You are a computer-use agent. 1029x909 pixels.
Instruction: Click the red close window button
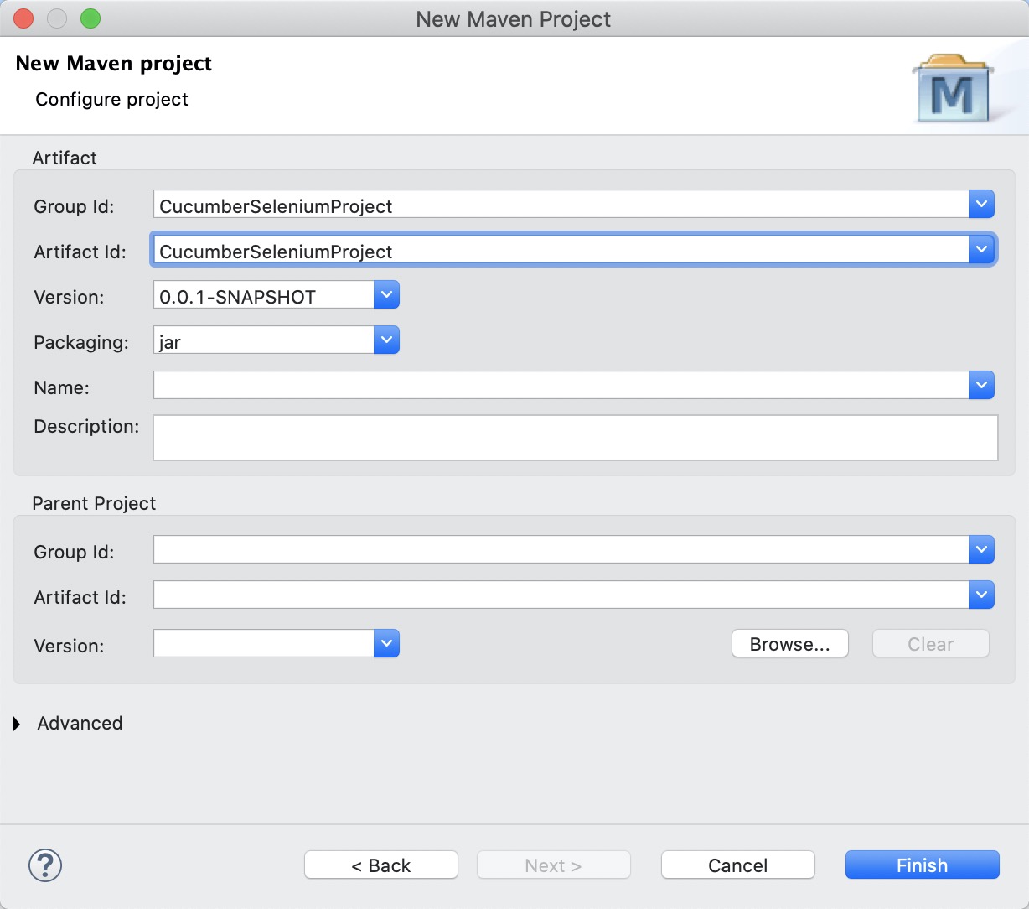(x=23, y=18)
